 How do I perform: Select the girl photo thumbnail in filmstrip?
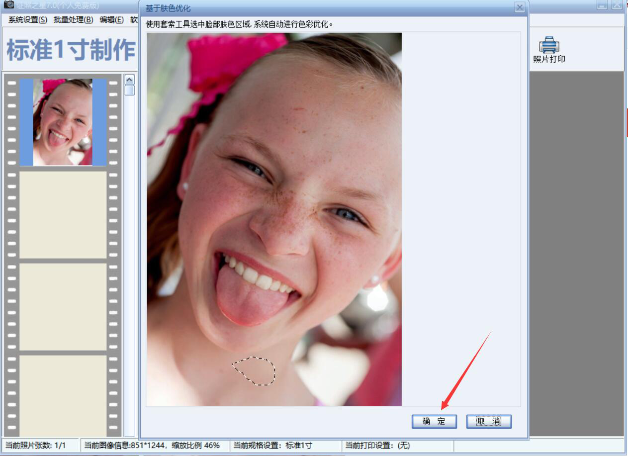tap(63, 122)
